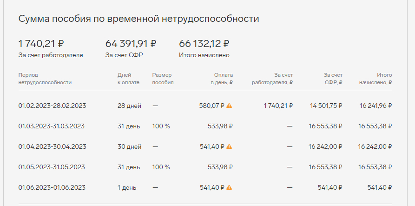Click the 'Итого начислено, ₽' column header
Viewport: 415px width, 206px height.
click(x=375, y=79)
